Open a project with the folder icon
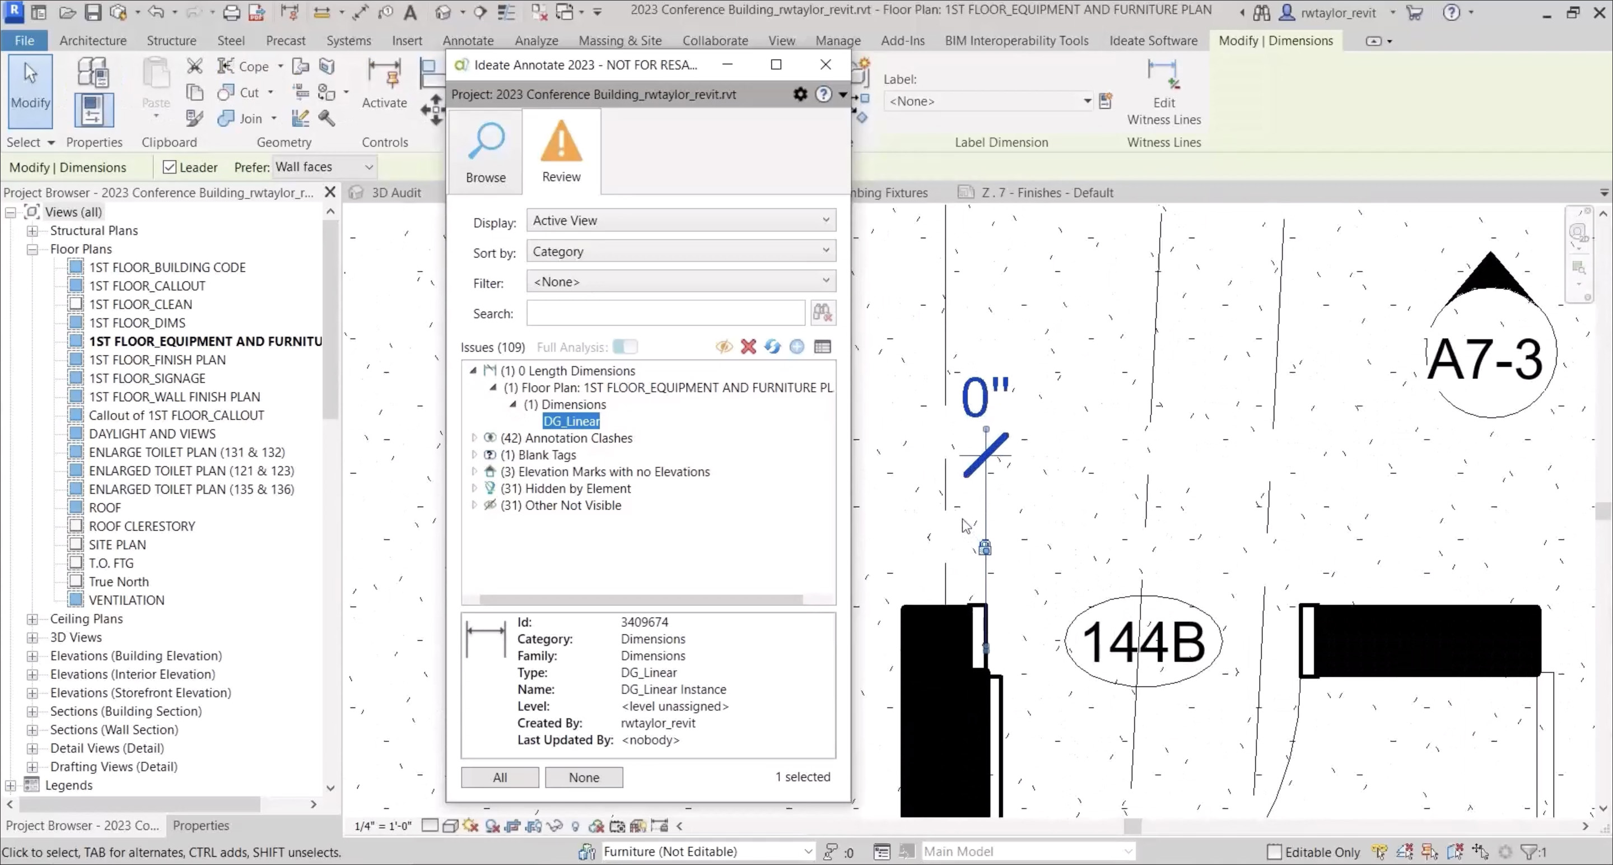This screenshot has width=1613, height=865. pyautogui.click(x=67, y=12)
